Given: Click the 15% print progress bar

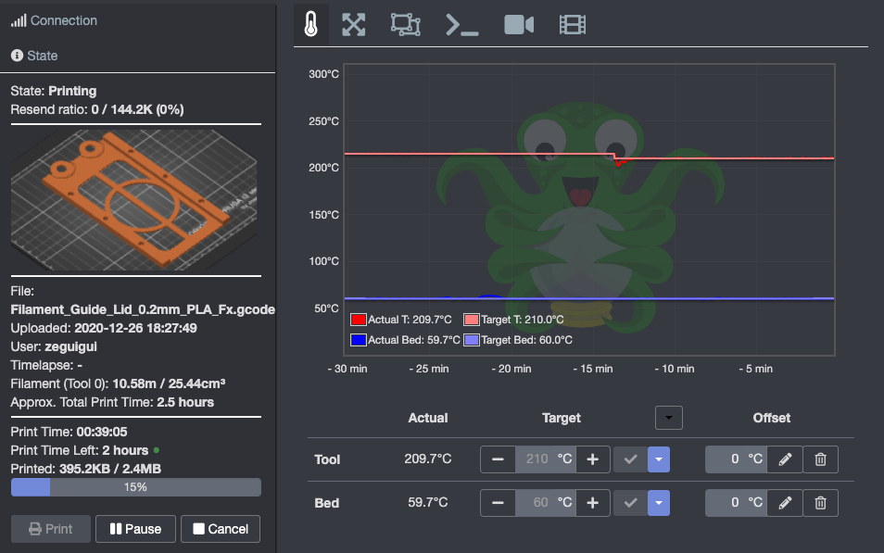Looking at the screenshot, I should click(x=136, y=487).
